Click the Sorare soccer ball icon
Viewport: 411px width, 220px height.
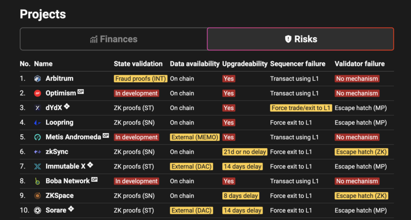37,211
